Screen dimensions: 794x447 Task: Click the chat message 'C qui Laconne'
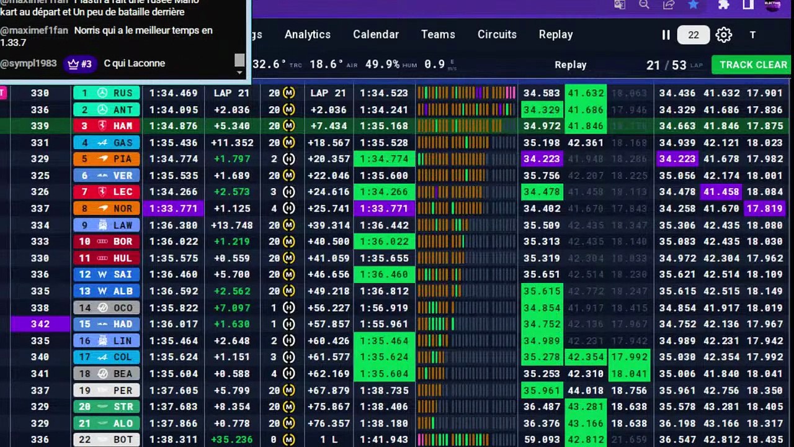click(135, 63)
